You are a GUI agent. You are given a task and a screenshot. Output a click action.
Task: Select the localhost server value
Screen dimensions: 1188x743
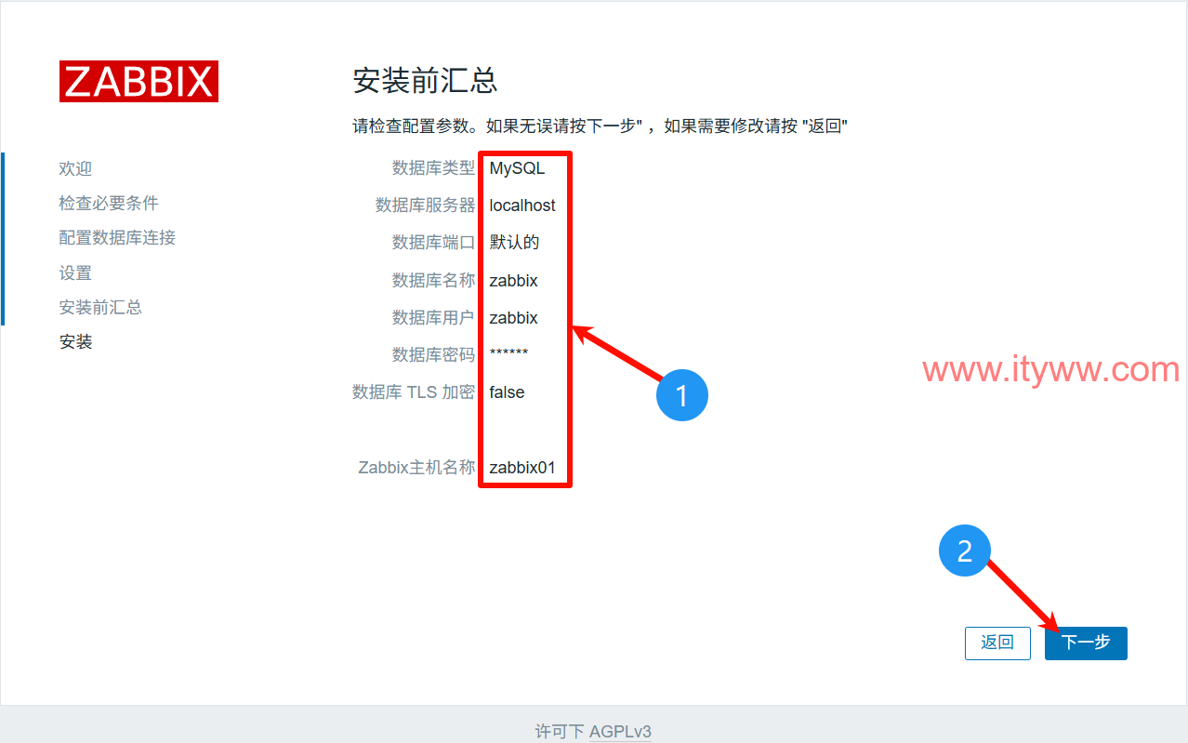click(522, 206)
